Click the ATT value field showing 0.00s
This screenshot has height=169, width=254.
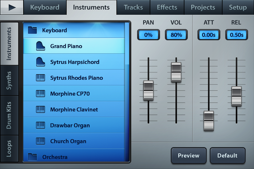(x=209, y=35)
